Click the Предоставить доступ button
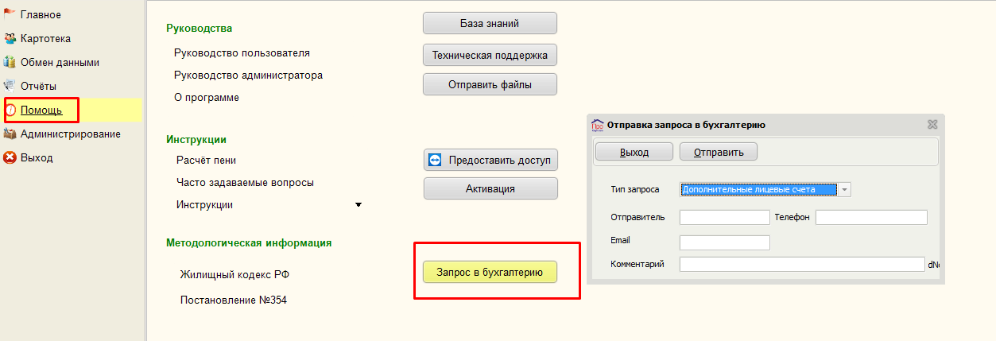Screen dimensions: 996x341 click(490, 160)
